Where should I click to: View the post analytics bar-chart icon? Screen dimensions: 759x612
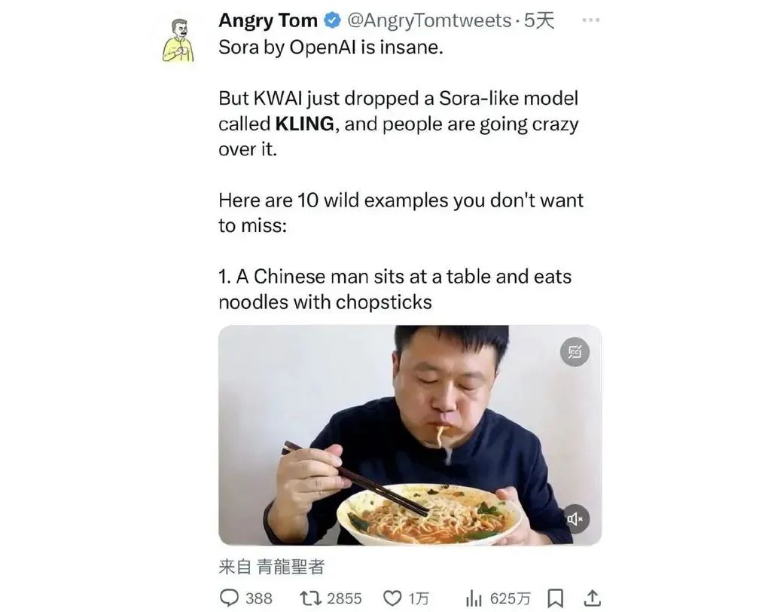coord(474,598)
